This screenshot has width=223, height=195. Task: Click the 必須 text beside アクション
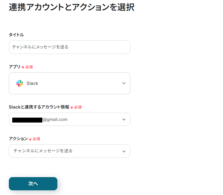point(36,139)
